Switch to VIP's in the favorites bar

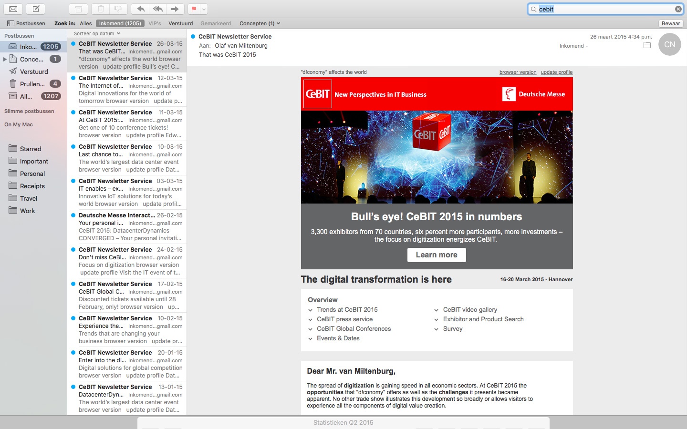click(x=155, y=23)
